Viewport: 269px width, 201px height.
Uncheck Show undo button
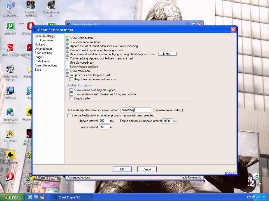tap(68, 38)
